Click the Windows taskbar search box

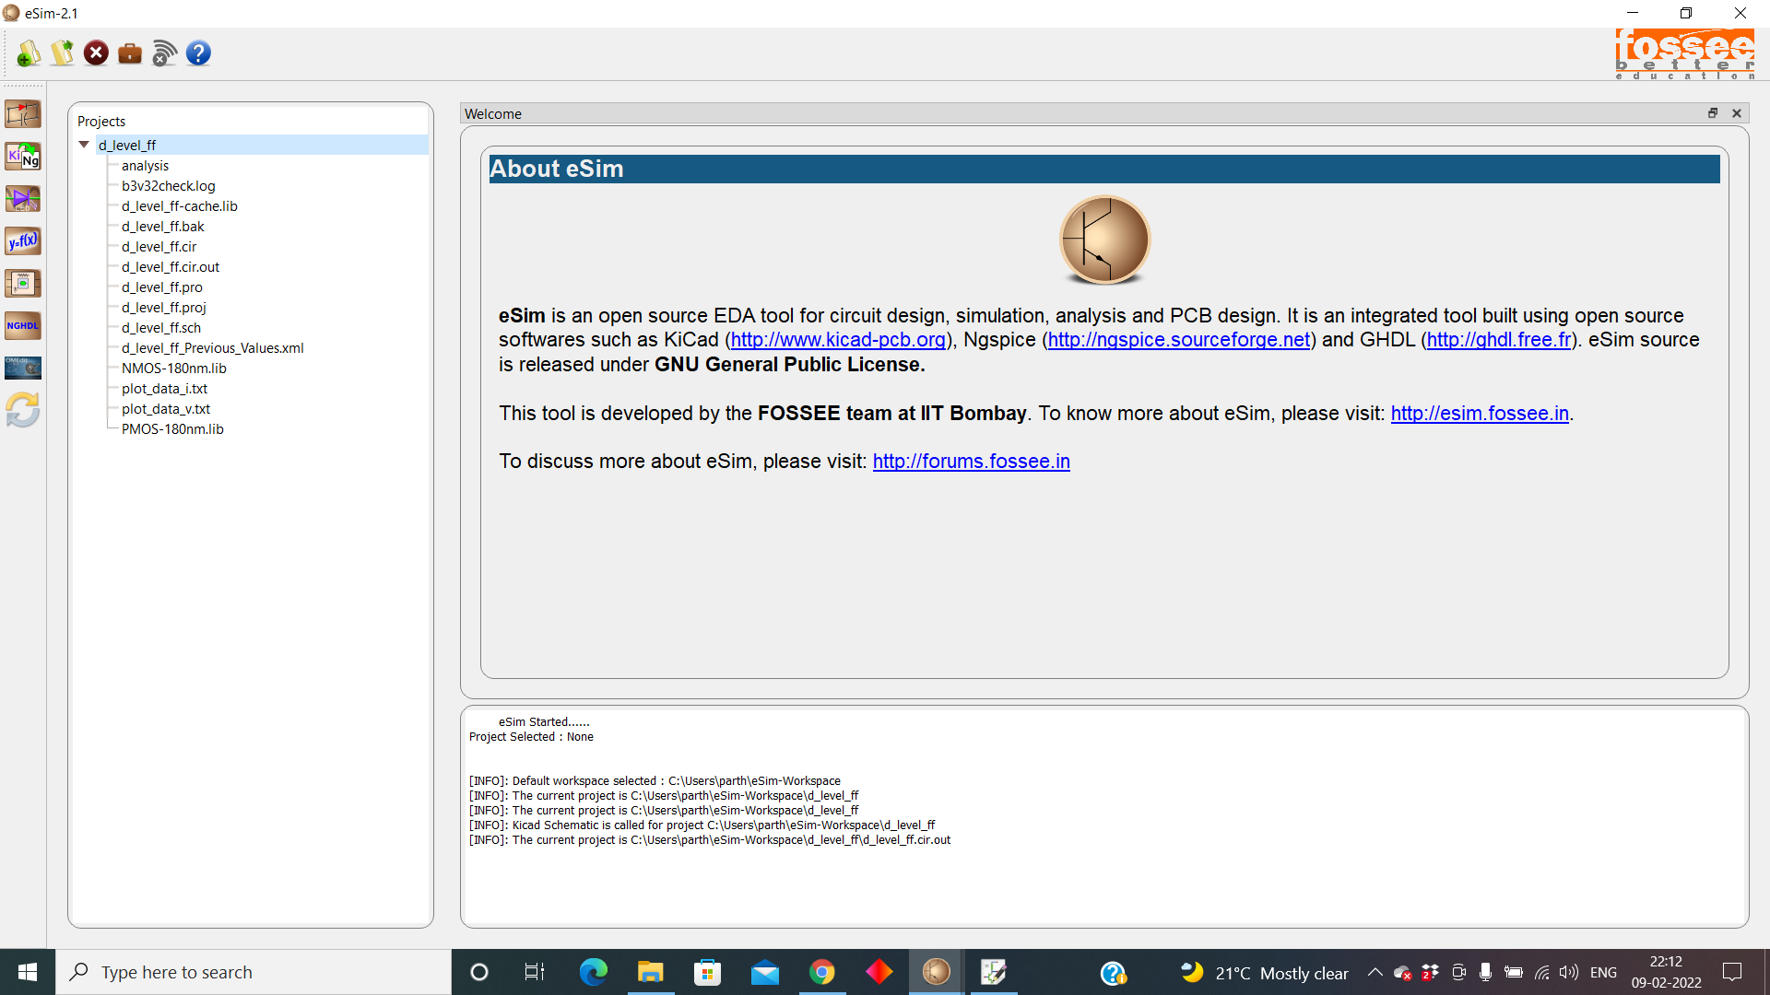coord(254,972)
